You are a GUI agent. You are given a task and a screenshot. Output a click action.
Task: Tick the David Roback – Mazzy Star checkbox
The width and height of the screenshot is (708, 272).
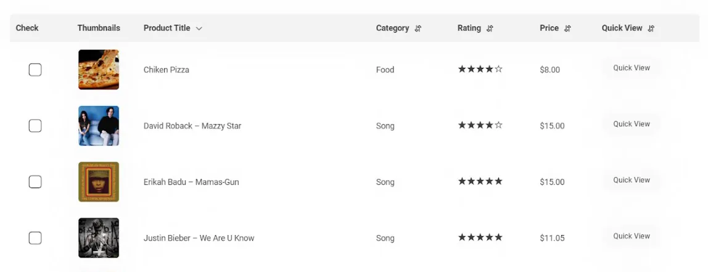35,126
